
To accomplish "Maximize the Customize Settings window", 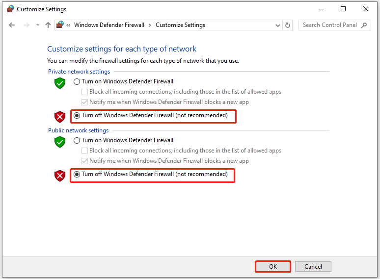I will [343, 9].
